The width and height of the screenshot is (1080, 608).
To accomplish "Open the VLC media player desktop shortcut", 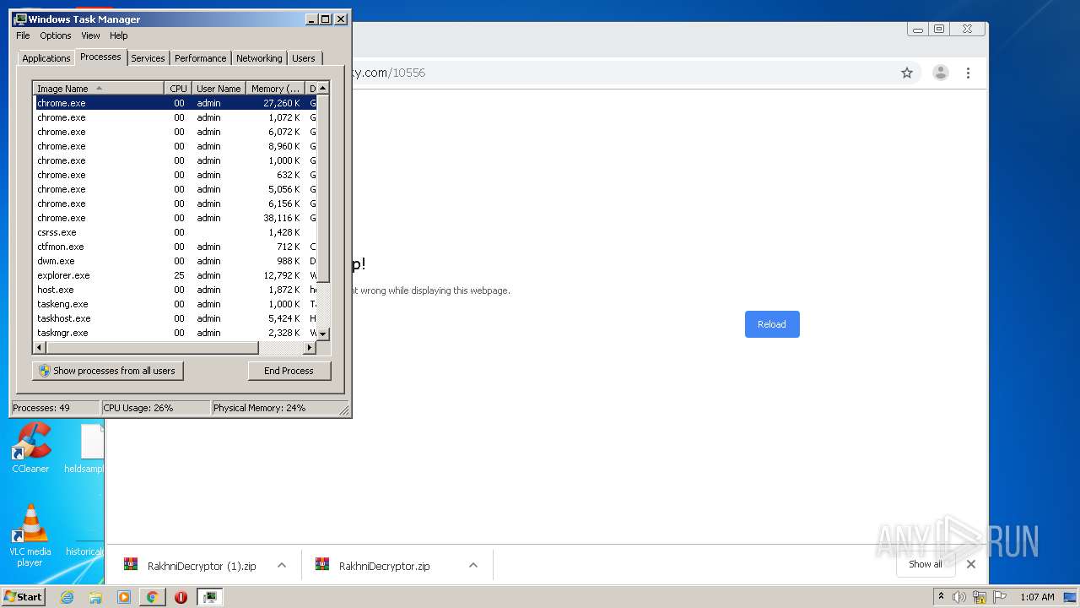I will coord(30,535).
